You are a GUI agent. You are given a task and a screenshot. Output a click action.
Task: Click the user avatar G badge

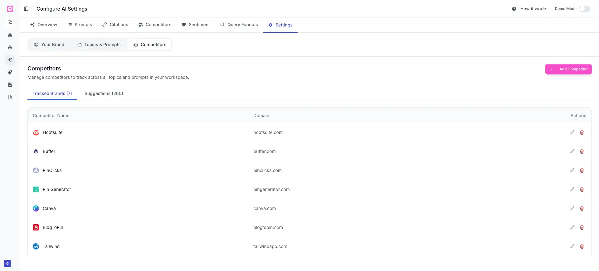(x=7, y=264)
